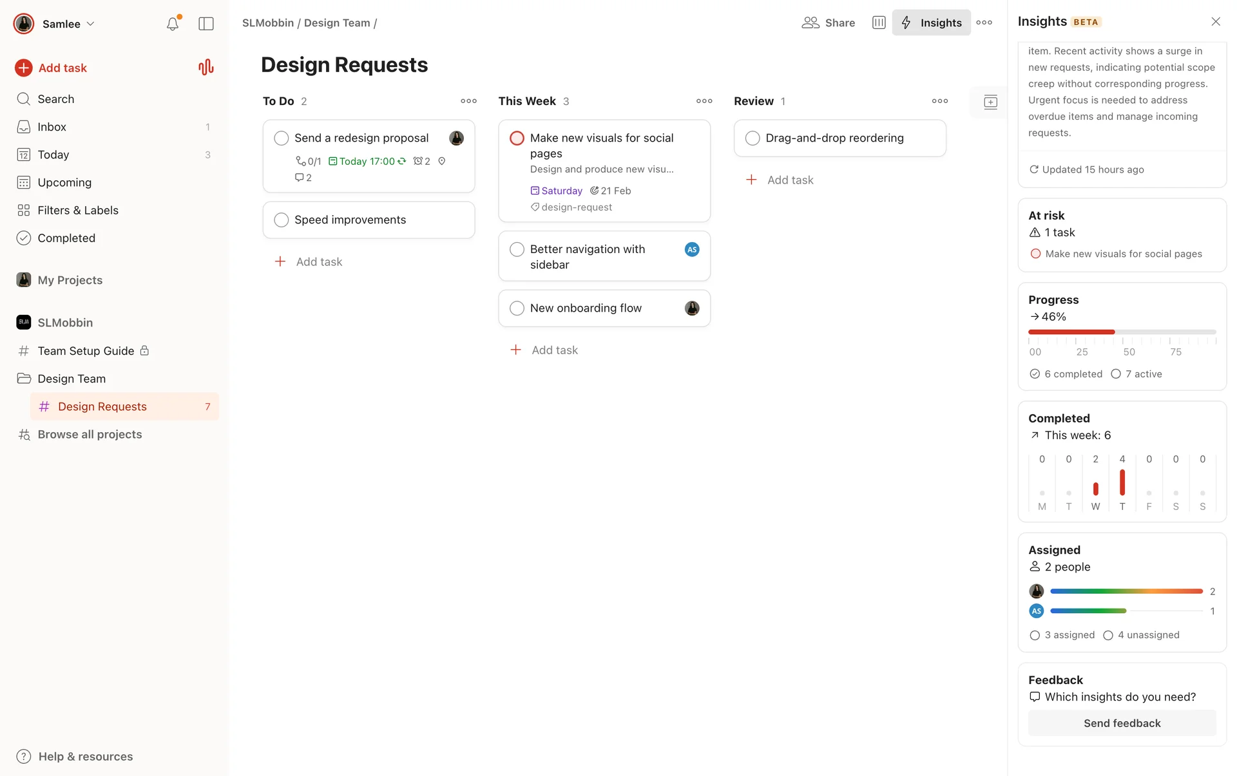This screenshot has height=776, width=1237.
Task: Check off New onboarding flow task
Action: pyautogui.click(x=517, y=308)
